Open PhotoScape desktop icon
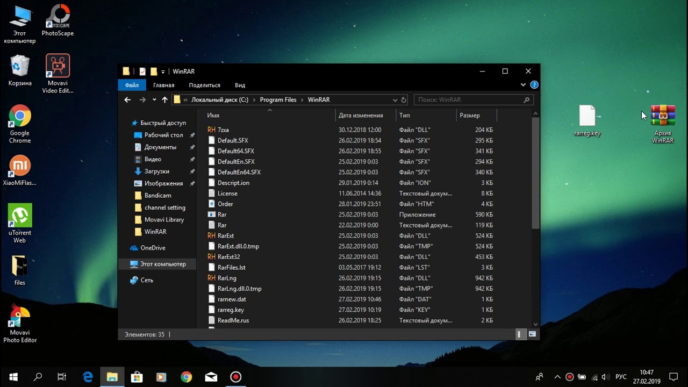Screen dimensions: 688x387 point(58,20)
